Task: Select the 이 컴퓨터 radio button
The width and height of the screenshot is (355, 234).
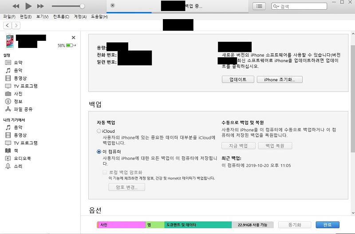Action: 99,151
